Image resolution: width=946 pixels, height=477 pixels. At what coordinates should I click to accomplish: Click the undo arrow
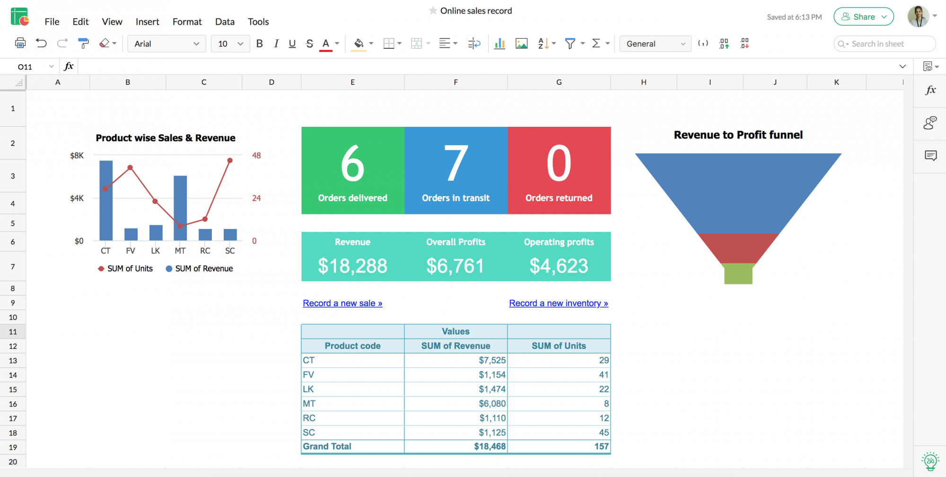(x=41, y=44)
